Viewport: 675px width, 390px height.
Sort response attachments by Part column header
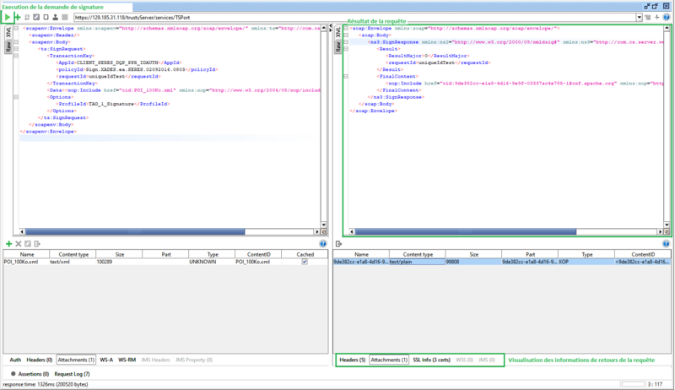(x=530, y=254)
